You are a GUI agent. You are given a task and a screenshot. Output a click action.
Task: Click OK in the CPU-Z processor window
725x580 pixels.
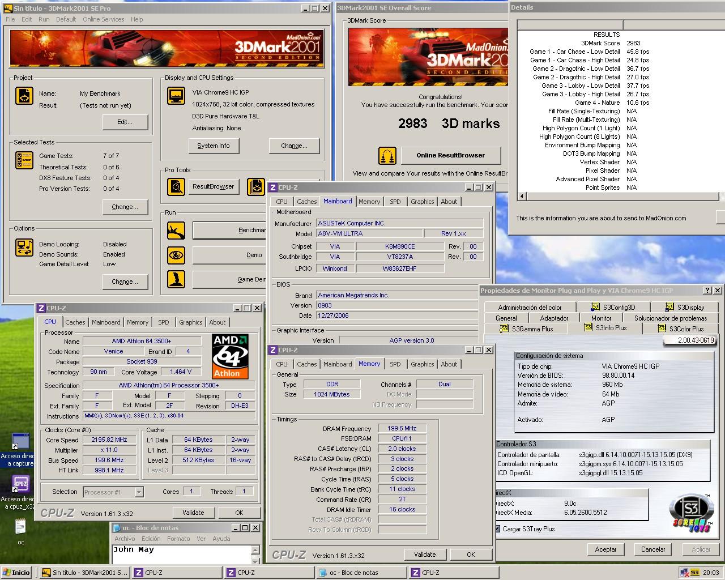(x=239, y=513)
